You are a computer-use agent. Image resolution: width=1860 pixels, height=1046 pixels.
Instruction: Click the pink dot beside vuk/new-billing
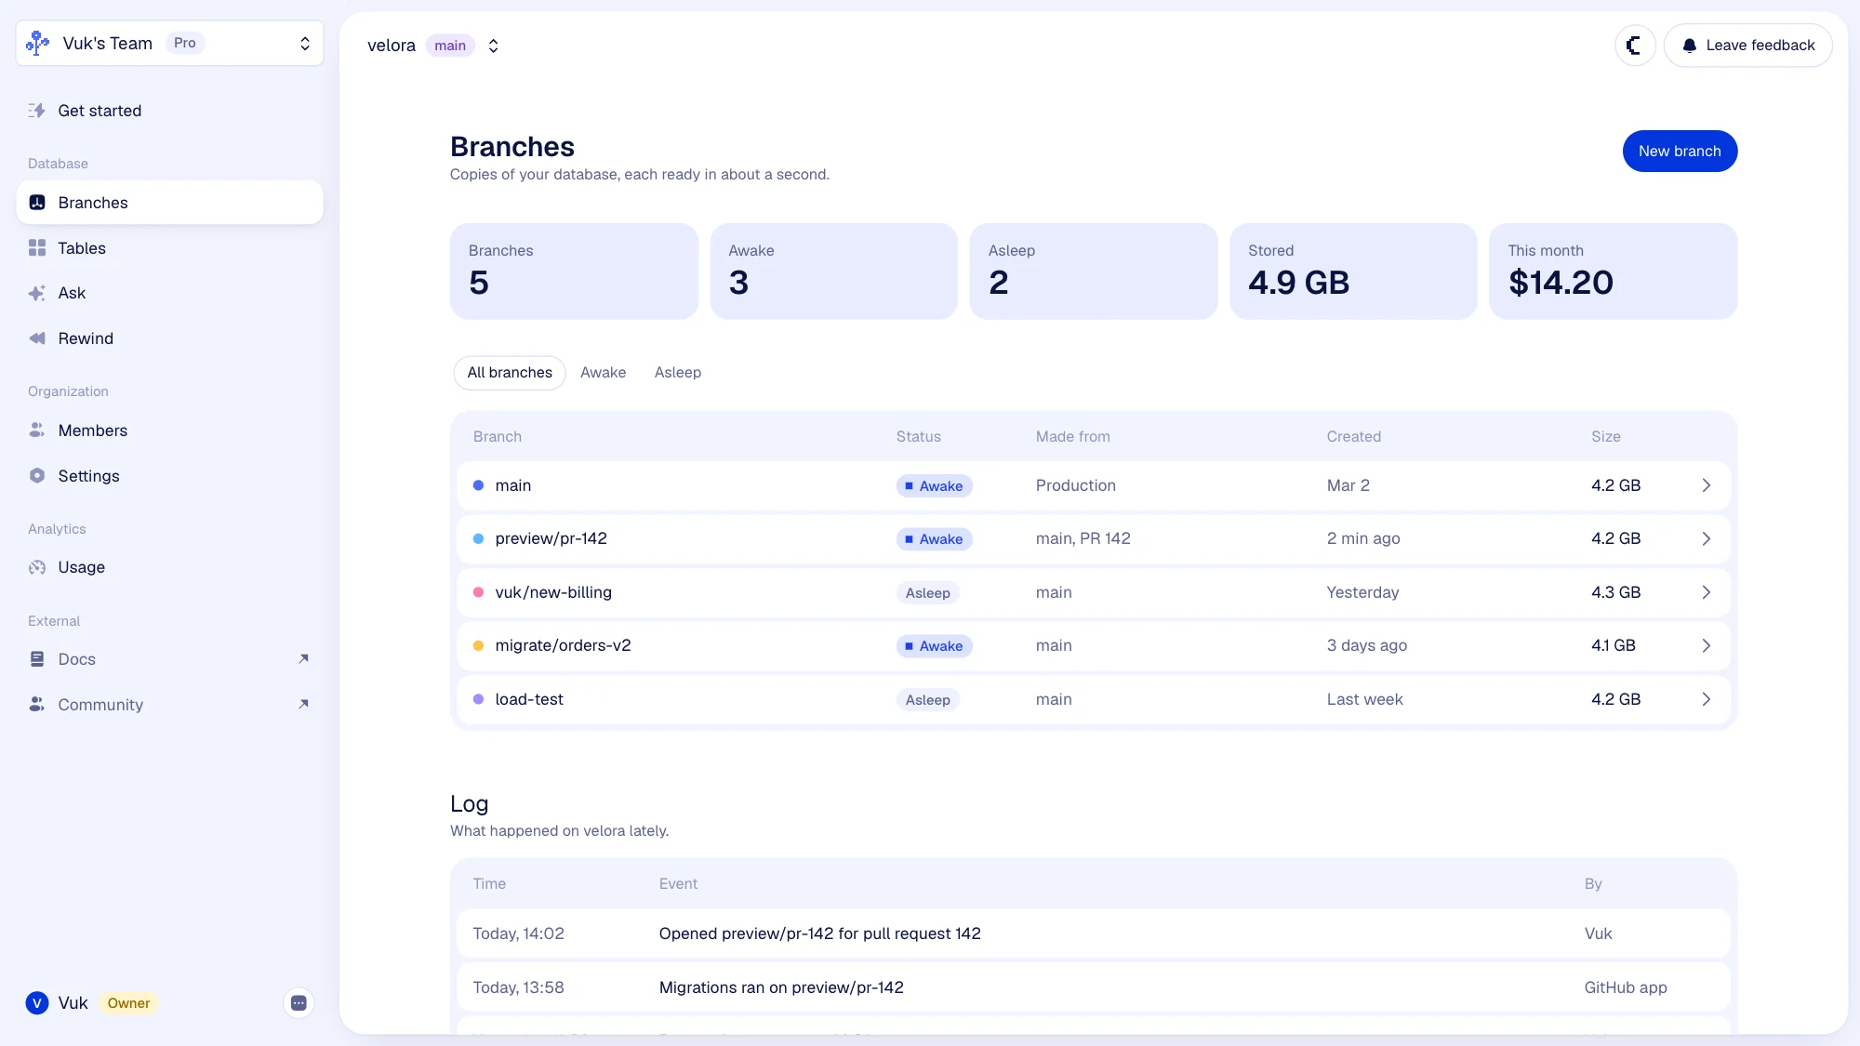tap(478, 592)
